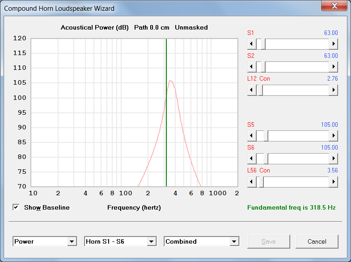
Task: Click the S6 slider thumb
Action: click(266, 159)
